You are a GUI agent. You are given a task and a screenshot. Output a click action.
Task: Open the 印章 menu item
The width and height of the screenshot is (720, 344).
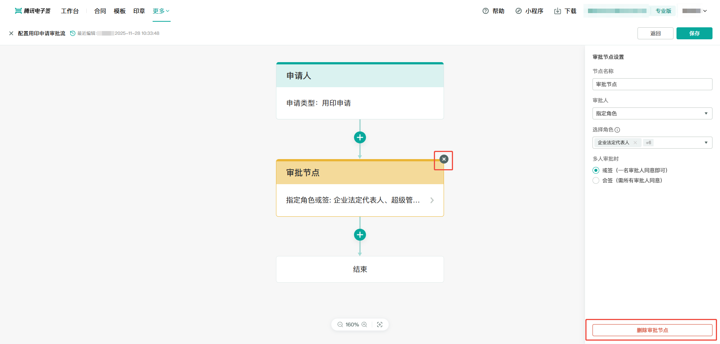(139, 11)
